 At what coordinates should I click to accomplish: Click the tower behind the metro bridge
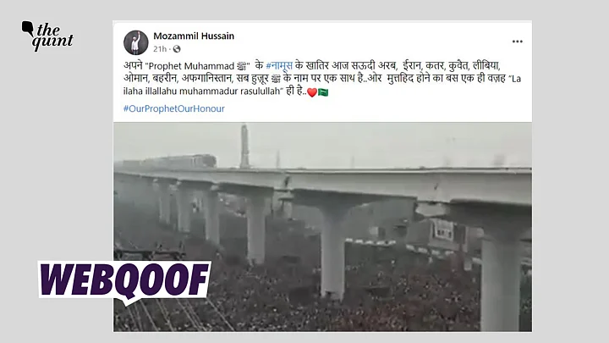244,146
